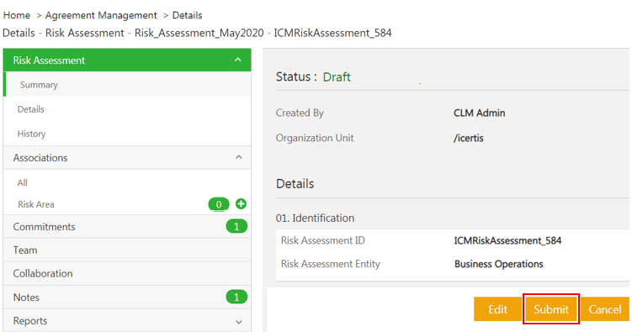
Task: Select the Draft status text
Action: tap(337, 76)
